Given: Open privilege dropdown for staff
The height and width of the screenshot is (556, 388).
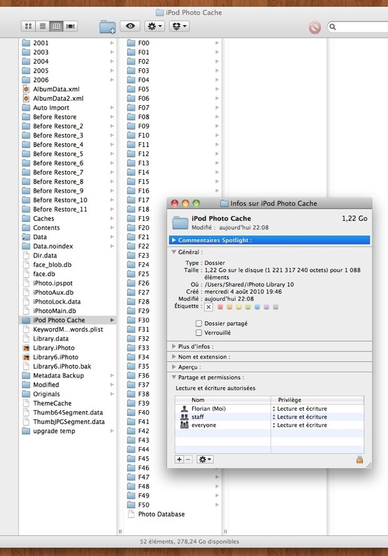Looking at the screenshot, I should 300,417.
